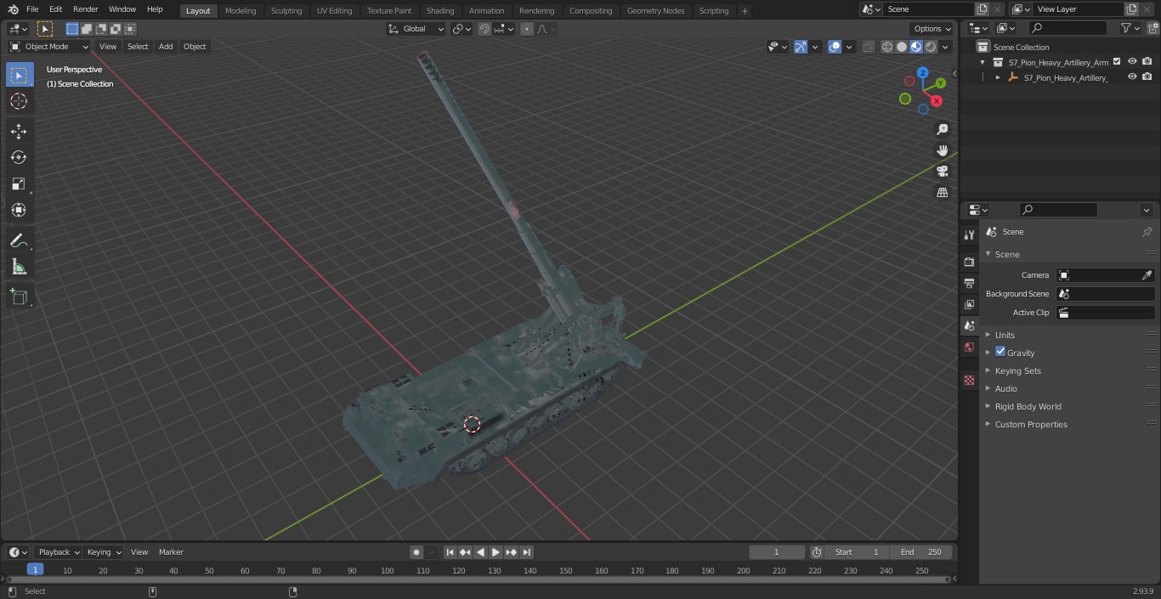
Task: Expand the S7_Pion_Heavy_Artillery_ armature tree item
Action: (998, 77)
